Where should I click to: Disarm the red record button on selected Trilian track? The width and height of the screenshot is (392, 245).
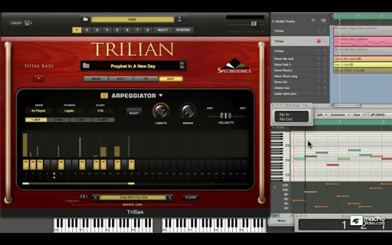coord(319,41)
